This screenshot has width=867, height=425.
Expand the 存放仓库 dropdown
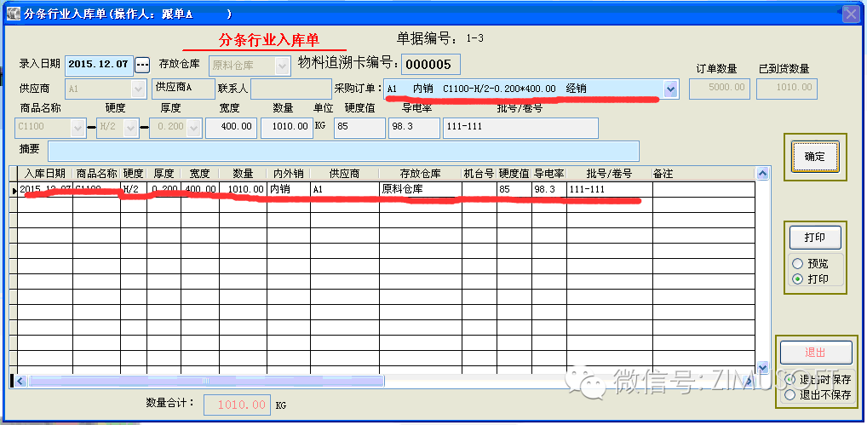(x=283, y=66)
